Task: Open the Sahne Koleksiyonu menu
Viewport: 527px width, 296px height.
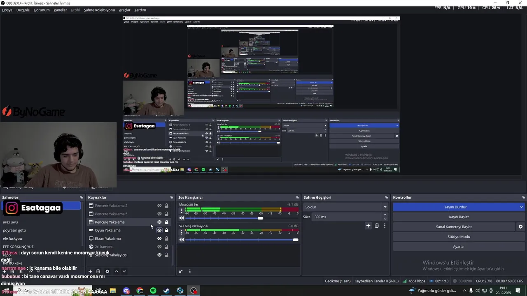Action: 99,10
